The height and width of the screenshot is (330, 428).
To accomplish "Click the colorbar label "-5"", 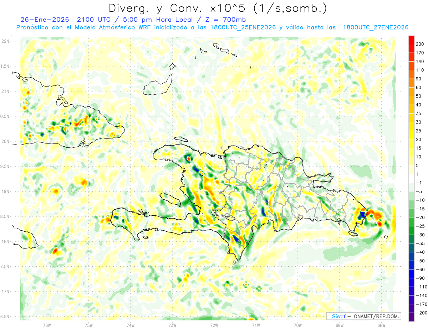I will coord(419,192).
